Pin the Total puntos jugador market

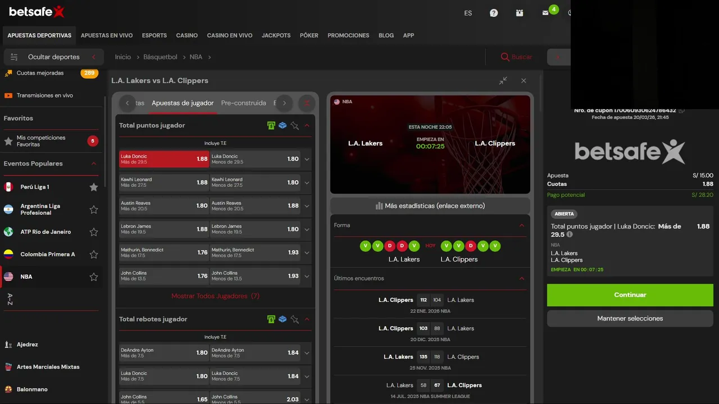pyautogui.click(x=294, y=126)
